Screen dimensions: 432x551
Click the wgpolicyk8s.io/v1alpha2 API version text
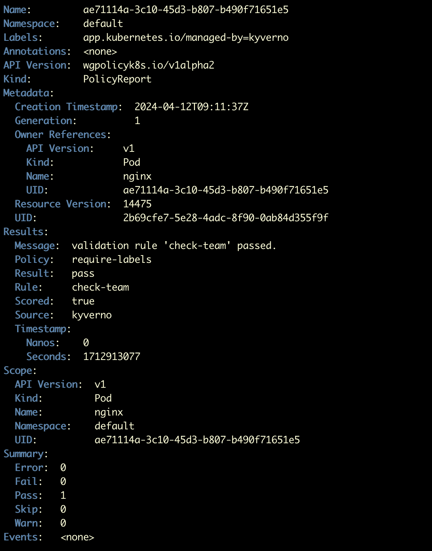pyautogui.click(x=148, y=65)
